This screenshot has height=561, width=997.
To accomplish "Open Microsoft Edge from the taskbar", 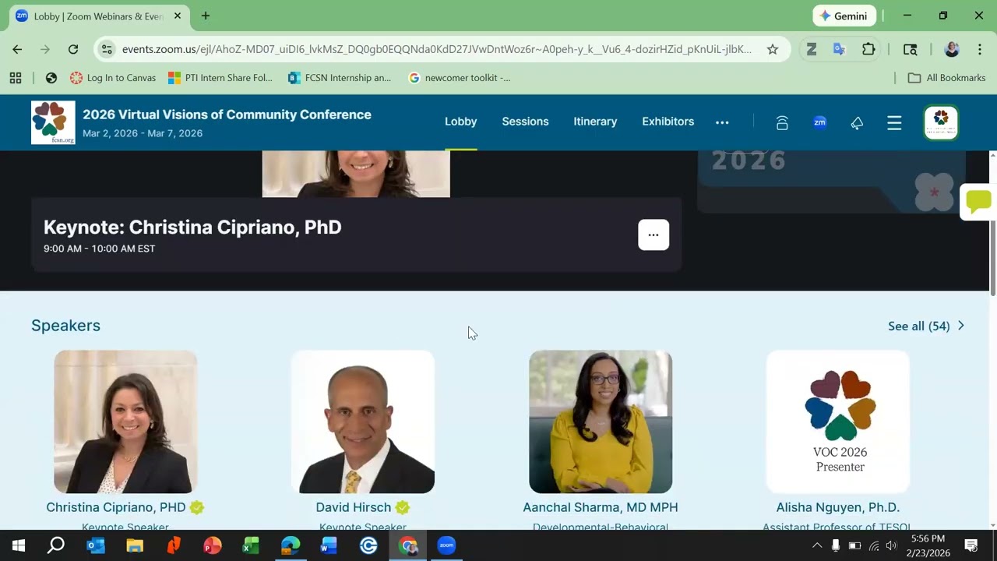I will point(291,545).
